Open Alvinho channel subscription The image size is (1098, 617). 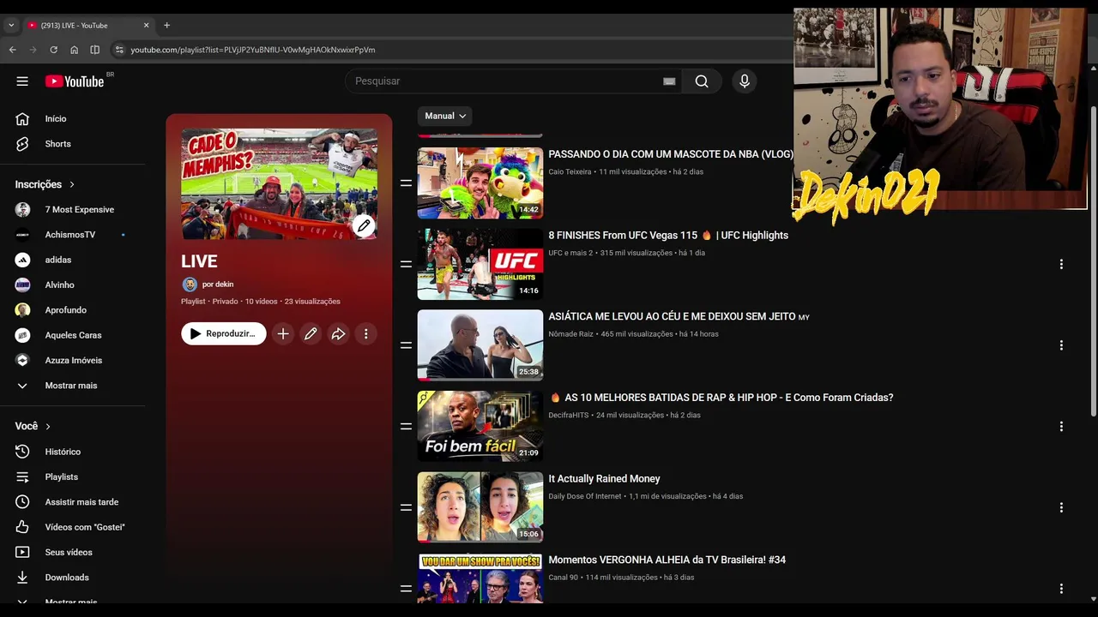[60, 285]
